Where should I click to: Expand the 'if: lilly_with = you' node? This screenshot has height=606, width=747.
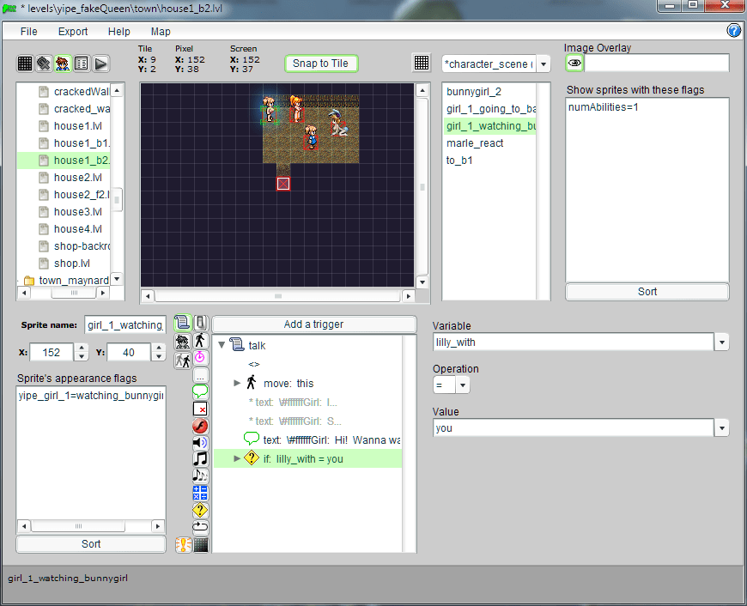click(x=238, y=458)
